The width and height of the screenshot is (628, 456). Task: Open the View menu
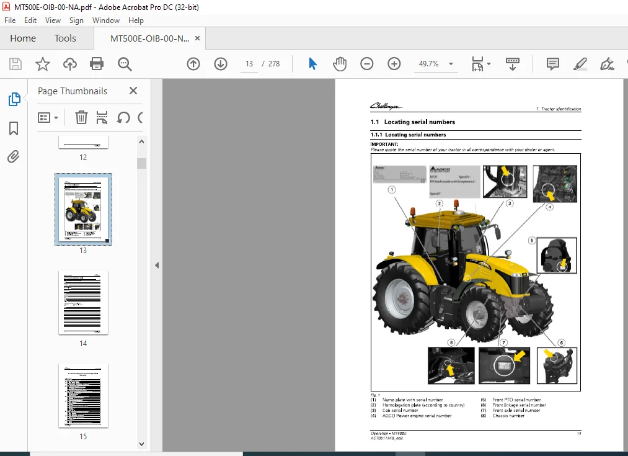tap(53, 20)
